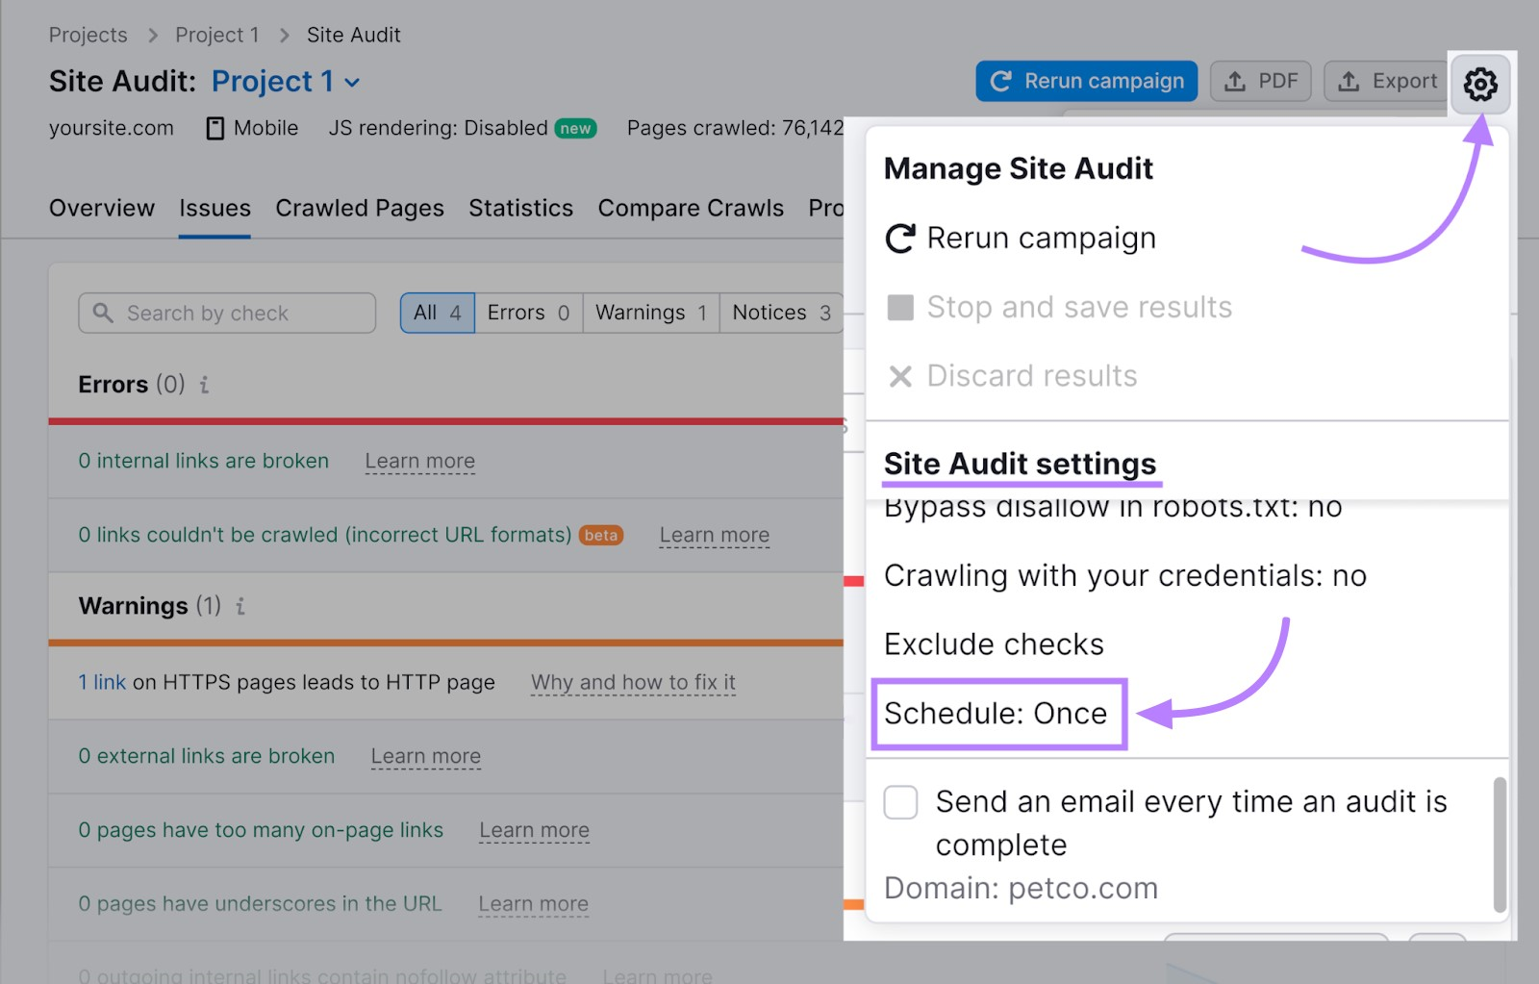The image size is (1539, 984).
Task: Click the info icon next to Warnings
Action: click(x=240, y=607)
